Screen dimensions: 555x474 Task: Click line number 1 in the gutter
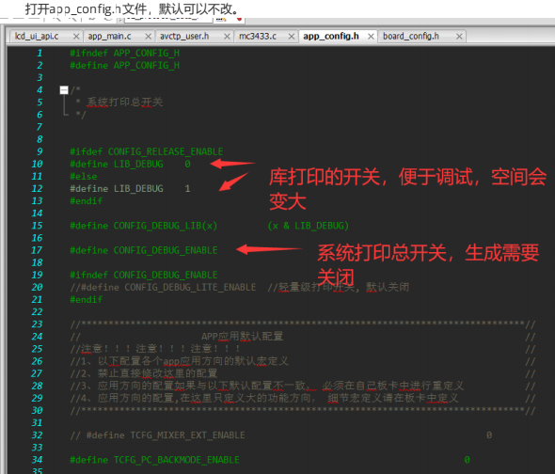coord(40,53)
